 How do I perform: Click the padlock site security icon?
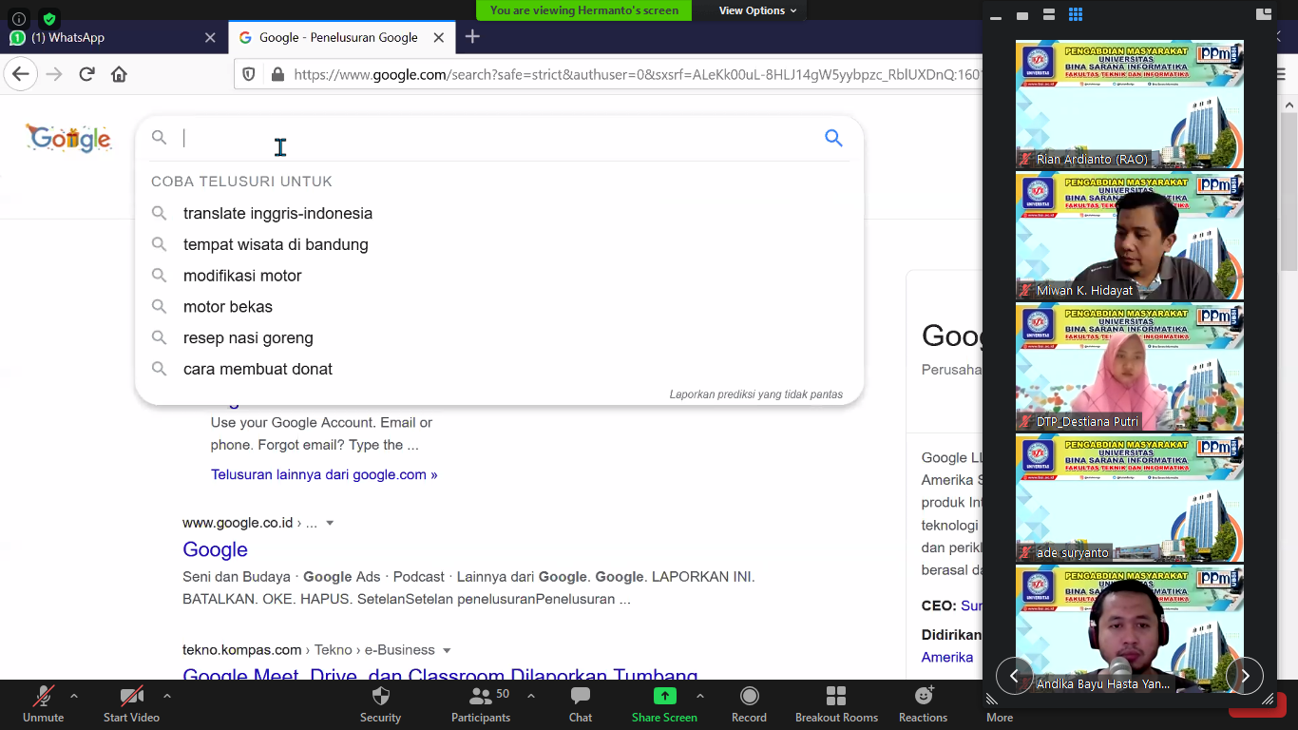(277, 74)
